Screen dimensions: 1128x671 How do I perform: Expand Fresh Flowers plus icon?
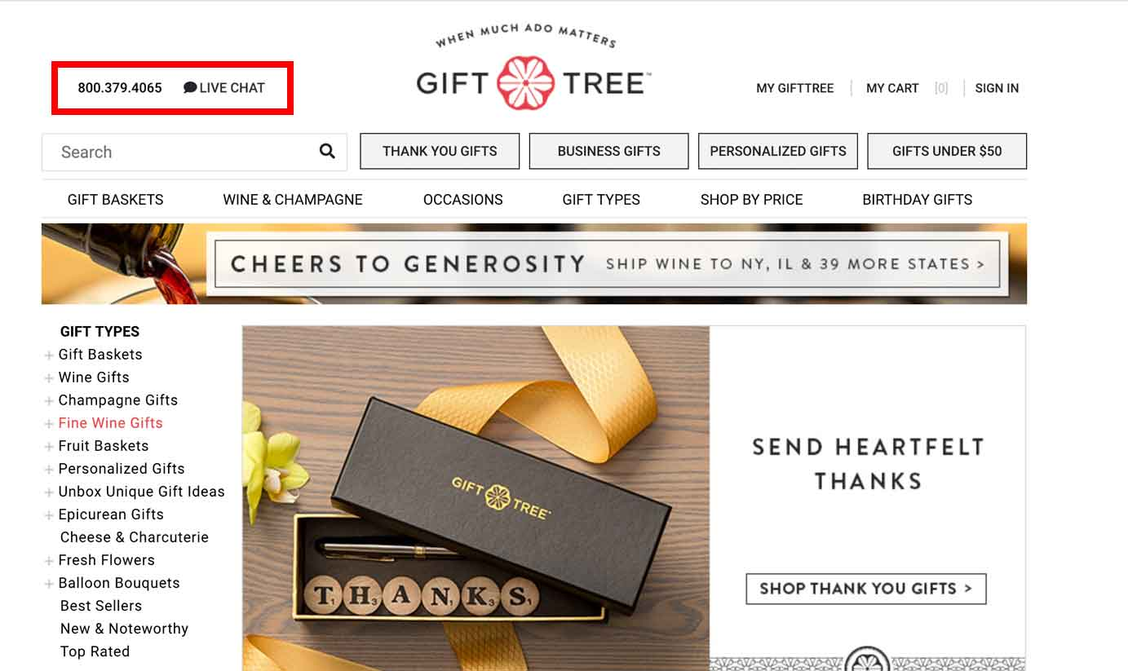point(50,560)
